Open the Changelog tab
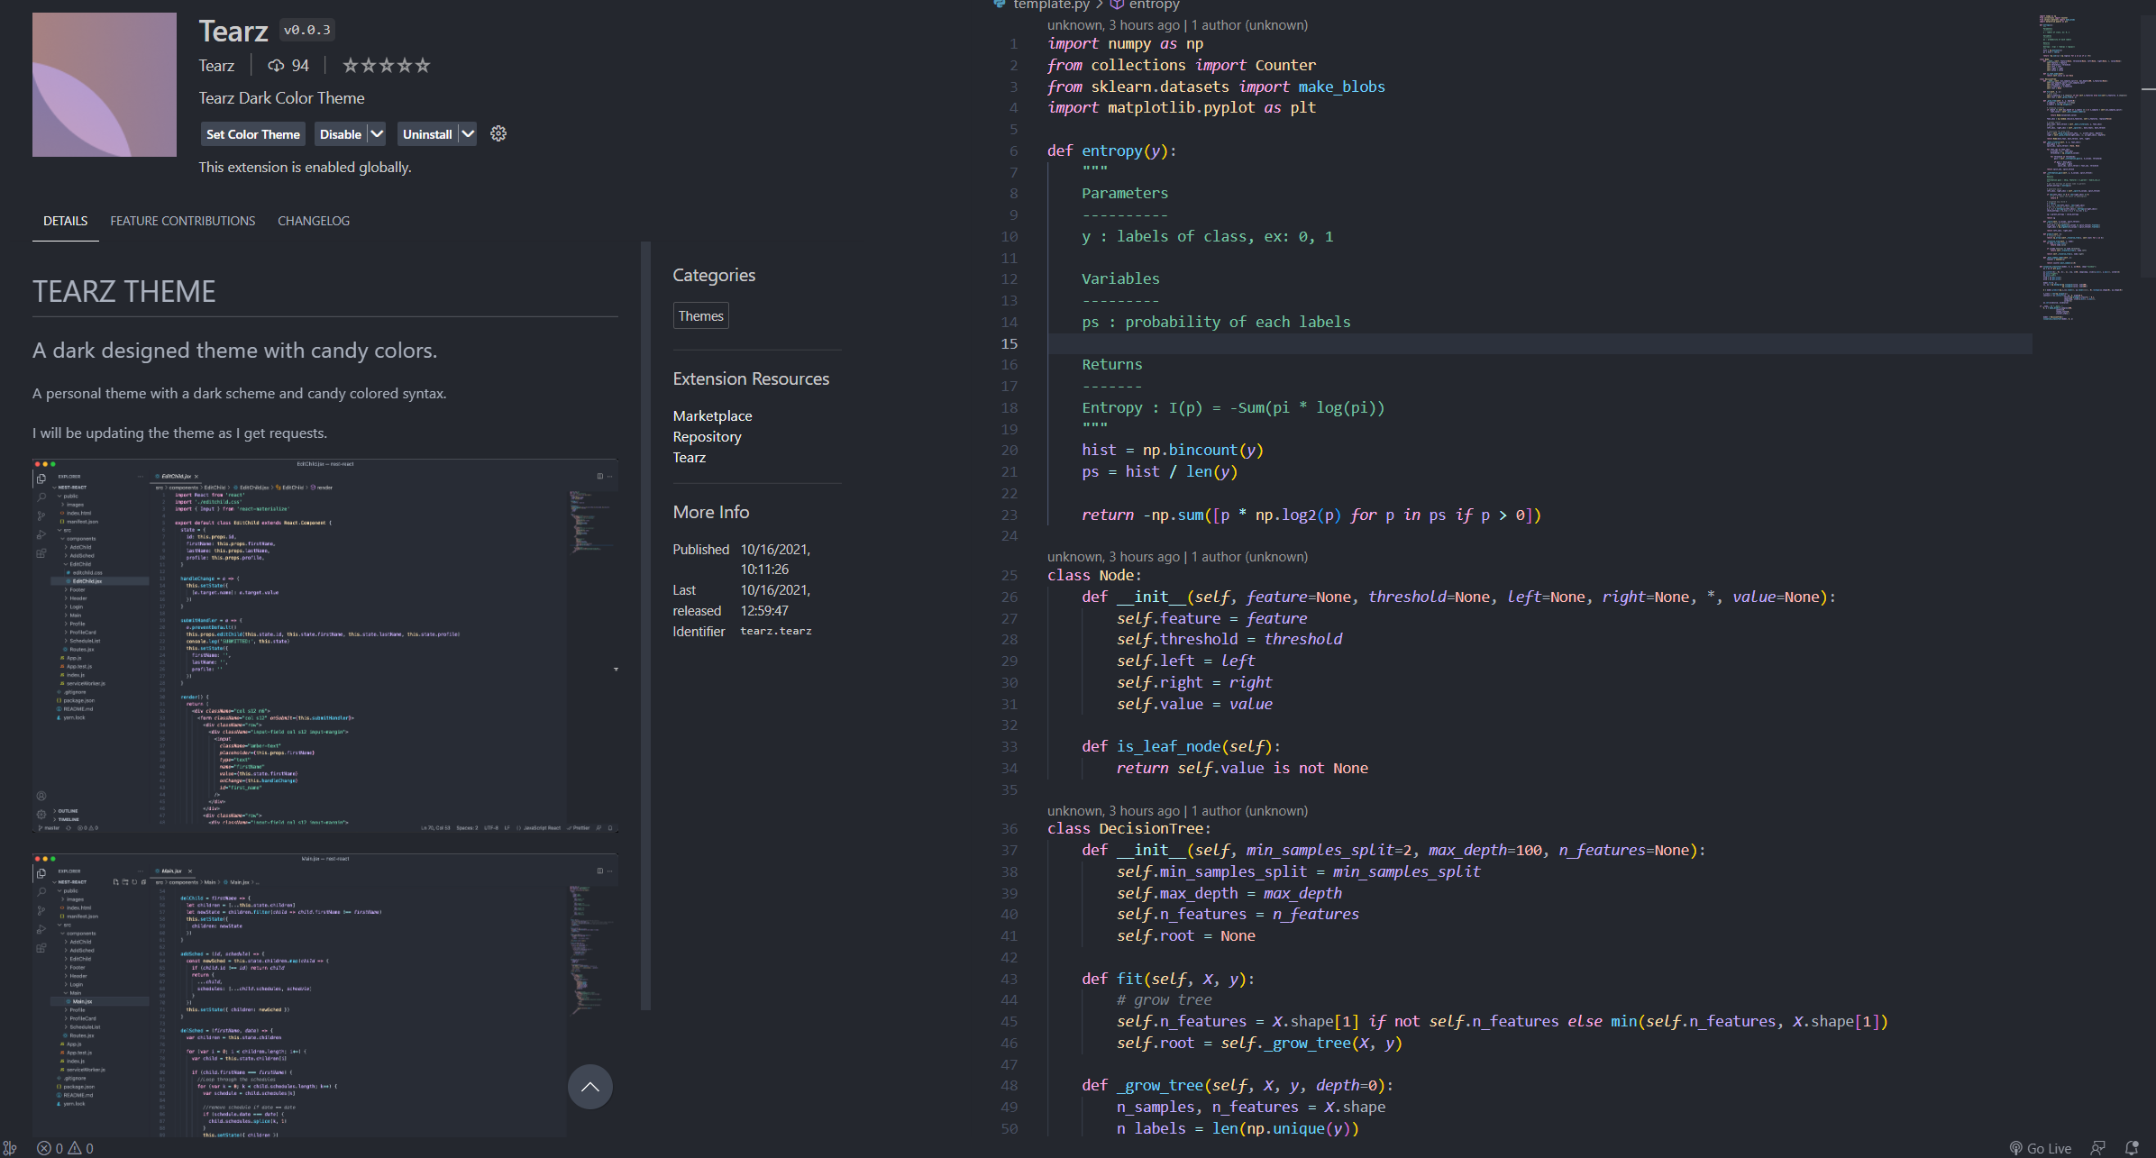This screenshot has width=2156, height=1158. coord(313,221)
